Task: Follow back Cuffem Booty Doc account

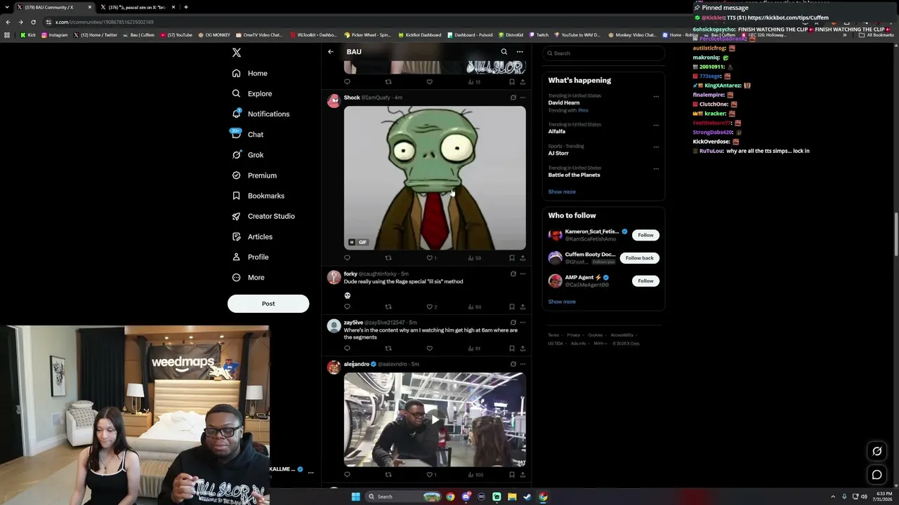Action: pyautogui.click(x=639, y=258)
